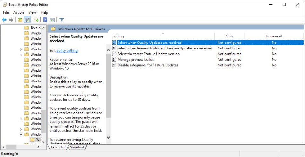Click the Local Group Policy Editor title icon
This screenshot has height=157, width=305.
coord(5,5)
